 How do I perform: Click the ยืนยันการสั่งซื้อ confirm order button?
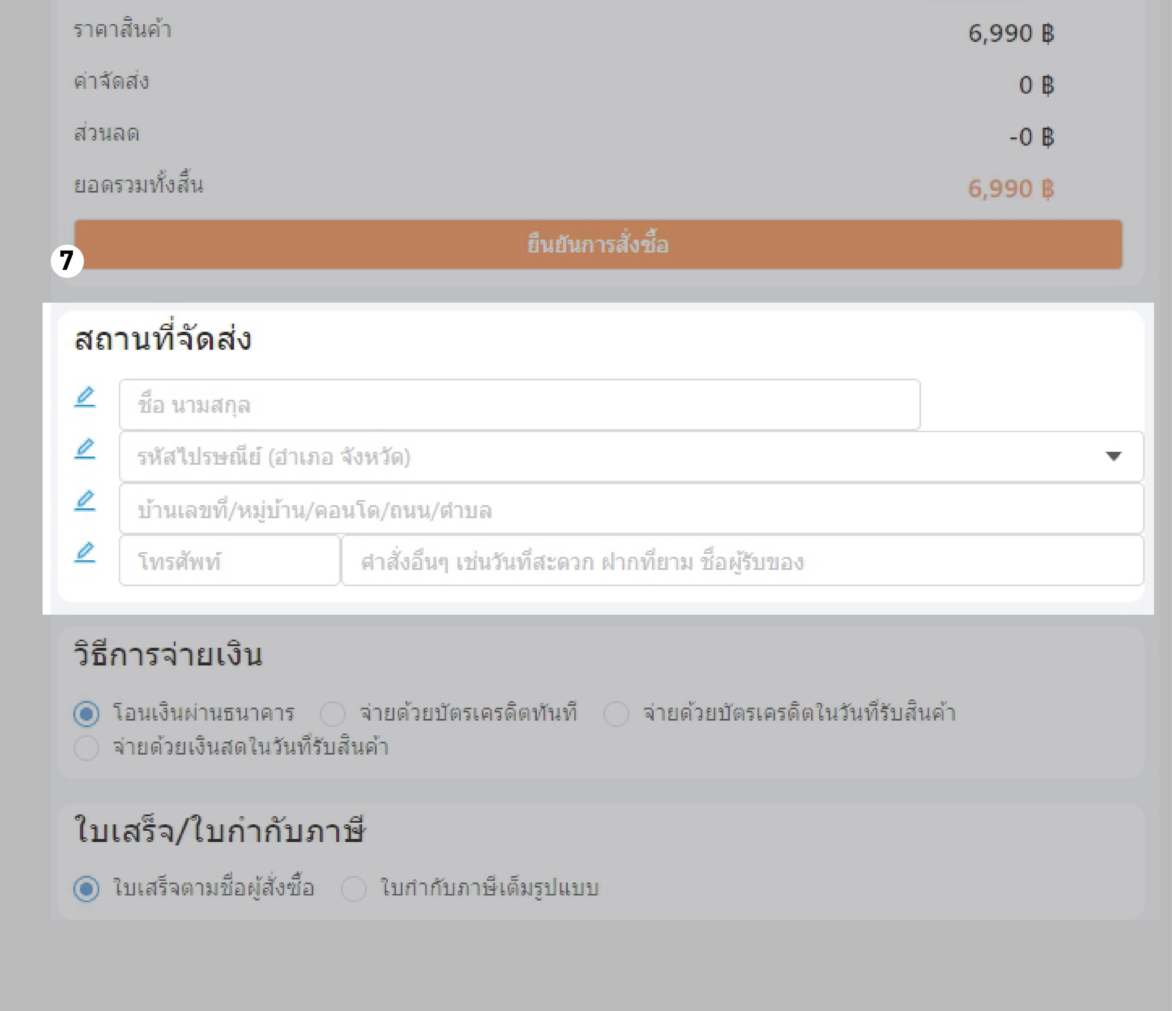(598, 244)
